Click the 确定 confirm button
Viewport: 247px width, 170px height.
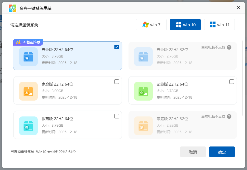click(x=222, y=152)
